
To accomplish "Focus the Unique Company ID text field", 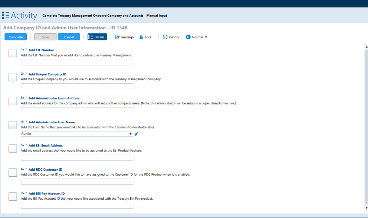I will [x=77, y=86].
